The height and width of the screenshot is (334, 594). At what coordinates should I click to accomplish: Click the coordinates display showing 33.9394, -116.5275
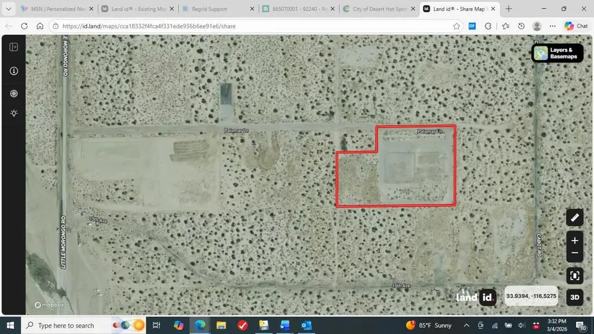530,296
